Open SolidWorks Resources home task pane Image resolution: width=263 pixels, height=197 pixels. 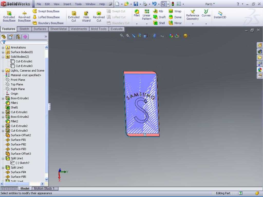(260, 45)
